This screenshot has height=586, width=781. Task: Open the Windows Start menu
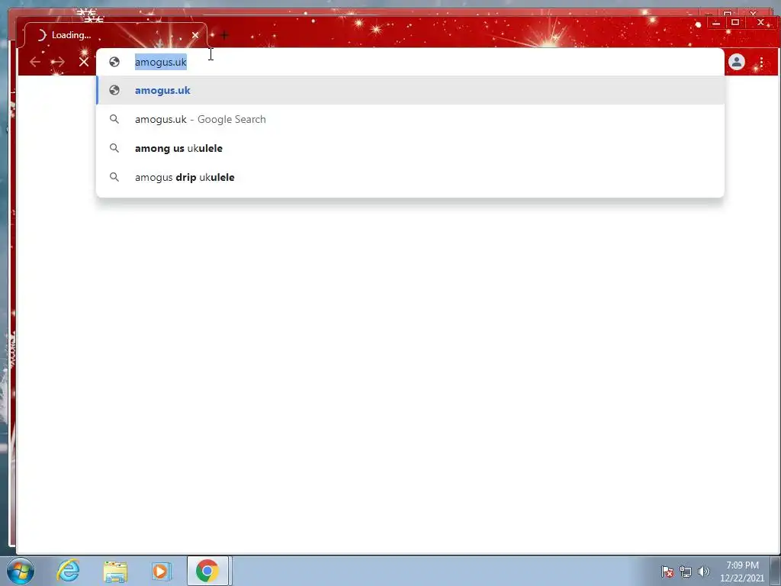(x=21, y=571)
